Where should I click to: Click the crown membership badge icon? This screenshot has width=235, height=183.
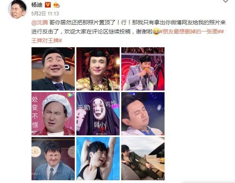pos(57,5)
